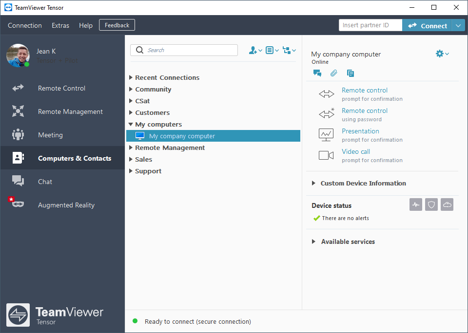Click the Chat speech bubbles sidebar icon

click(18, 181)
